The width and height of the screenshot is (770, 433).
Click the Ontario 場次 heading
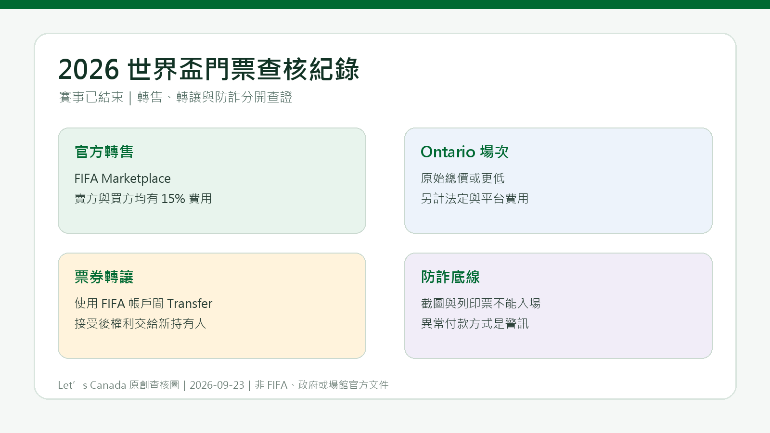point(464,152)
